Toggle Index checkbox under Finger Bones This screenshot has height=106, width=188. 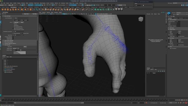pos(169,31)
